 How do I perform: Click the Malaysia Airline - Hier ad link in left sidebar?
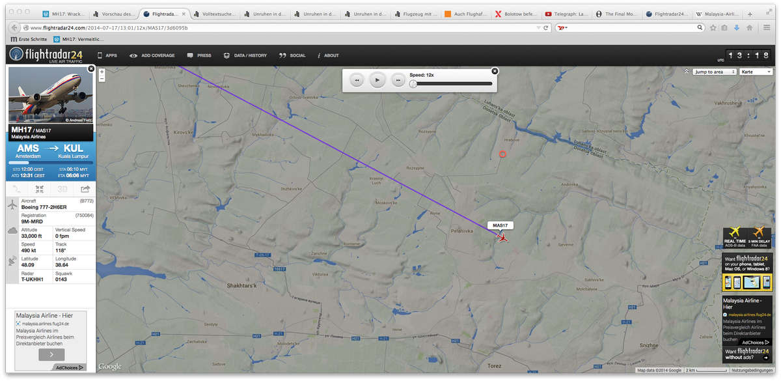(44, 315)
